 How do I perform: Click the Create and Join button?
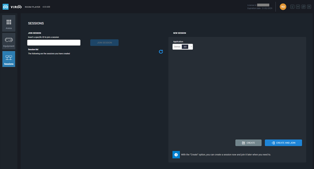point(283,143)
